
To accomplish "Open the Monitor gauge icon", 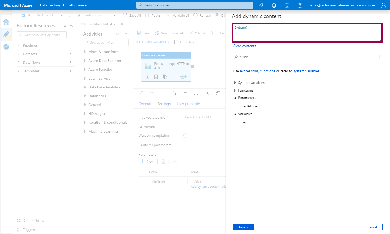I will coord(6,47).
